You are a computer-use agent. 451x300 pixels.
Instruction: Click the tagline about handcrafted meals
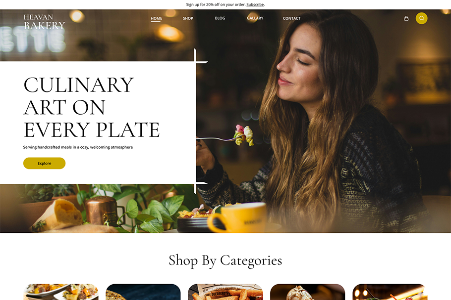[78, 147]
